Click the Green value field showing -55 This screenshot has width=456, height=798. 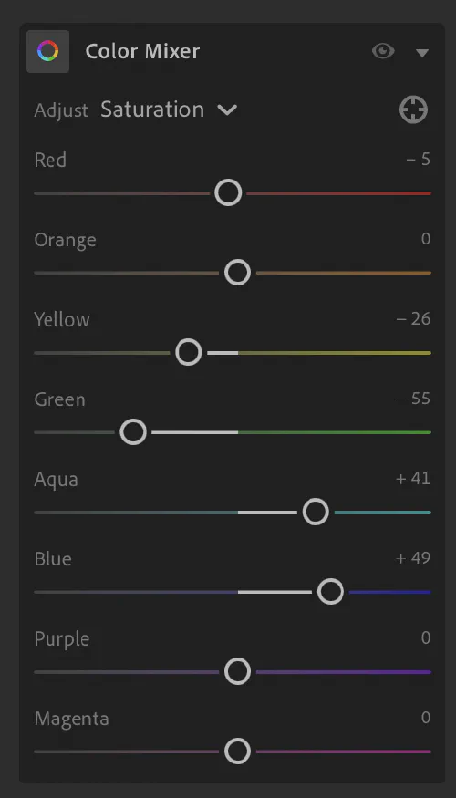coord(413,399)
